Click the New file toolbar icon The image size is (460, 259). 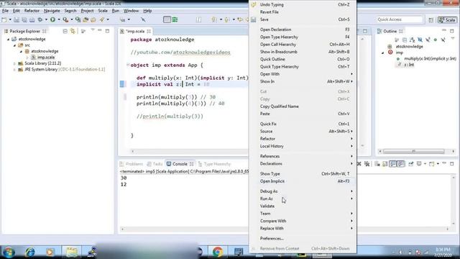click(x=4, y=19)
